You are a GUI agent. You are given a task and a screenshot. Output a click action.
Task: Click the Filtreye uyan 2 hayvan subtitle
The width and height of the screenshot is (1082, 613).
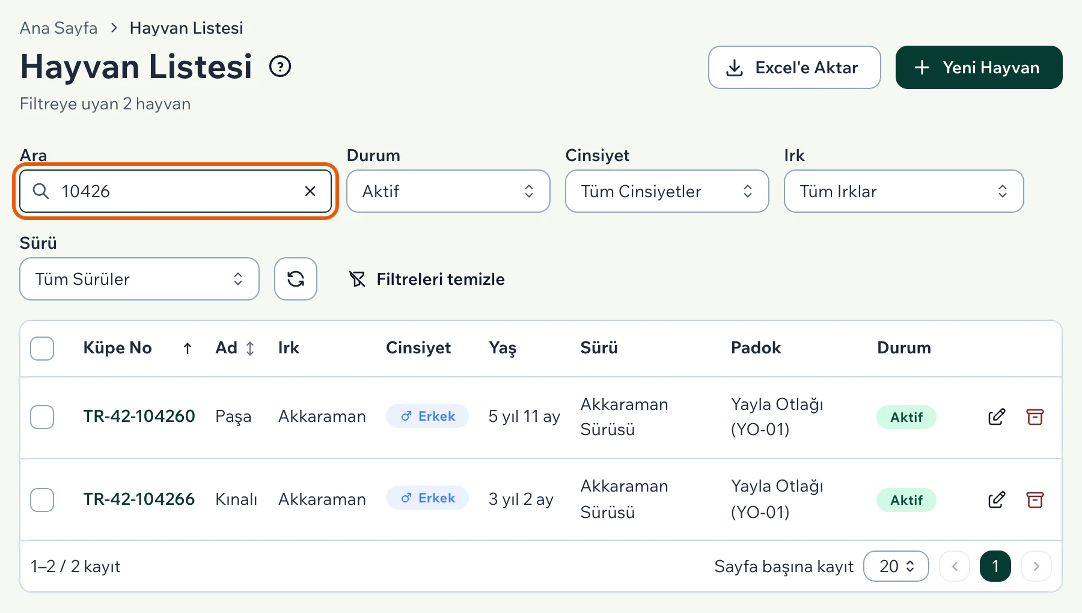[x=105, y=104]
